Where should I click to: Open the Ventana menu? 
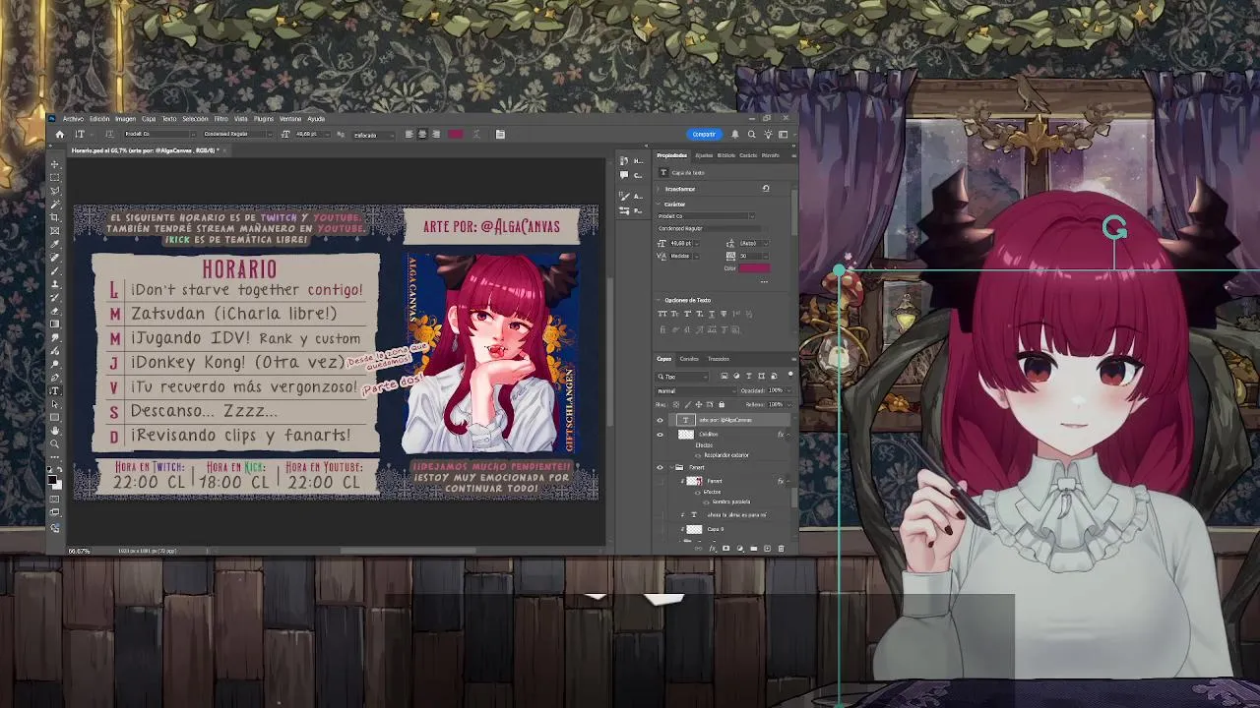289,119
